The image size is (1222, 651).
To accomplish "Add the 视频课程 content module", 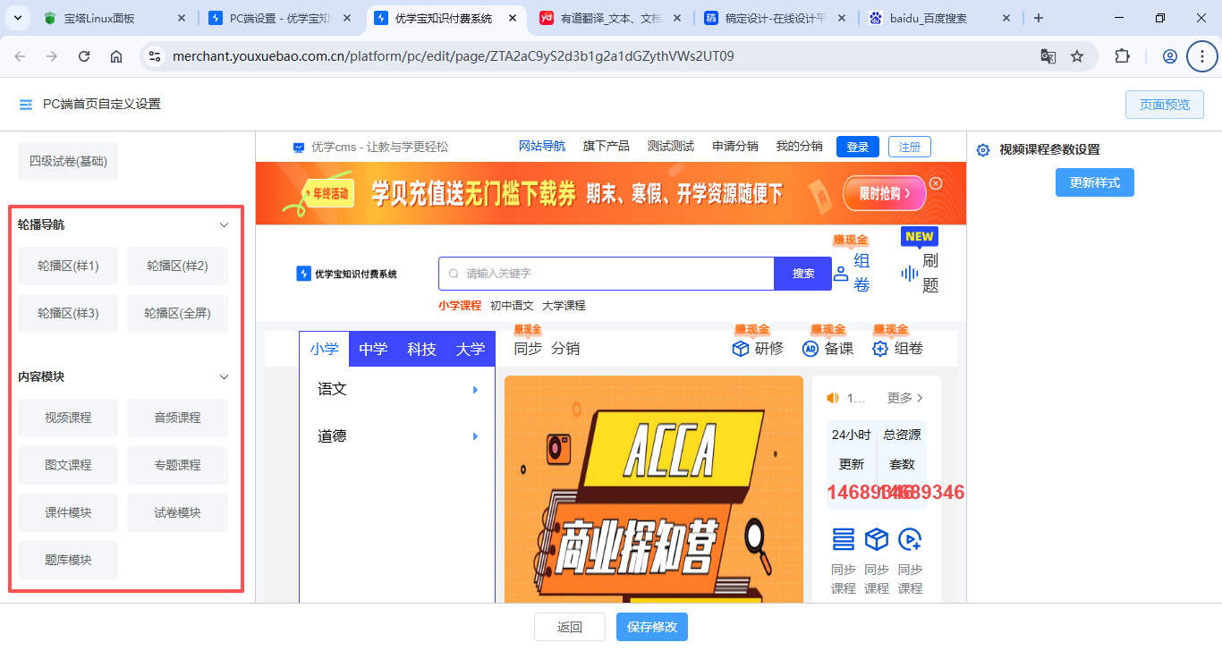I will (x=68, y=418).
